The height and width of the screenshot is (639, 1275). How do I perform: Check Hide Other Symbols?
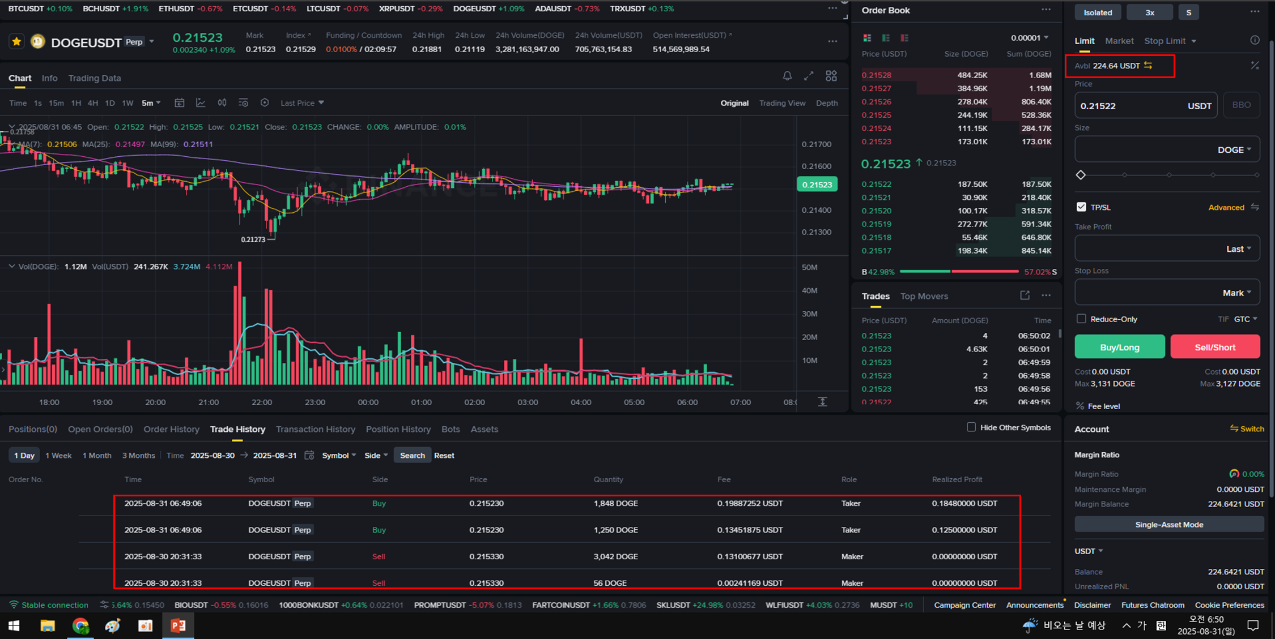[971, 427]
